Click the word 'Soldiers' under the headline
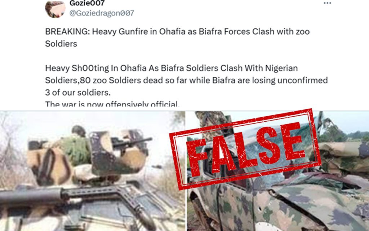Screen dimensions: 369x231 61,44
